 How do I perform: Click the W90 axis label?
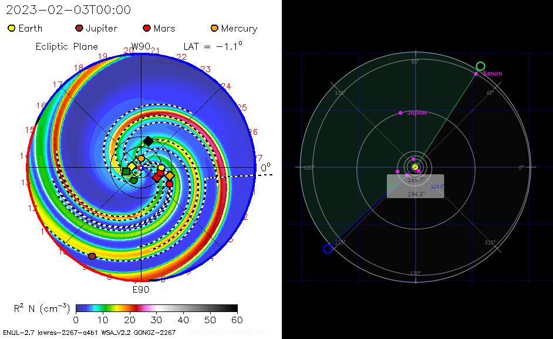point(141,47)
